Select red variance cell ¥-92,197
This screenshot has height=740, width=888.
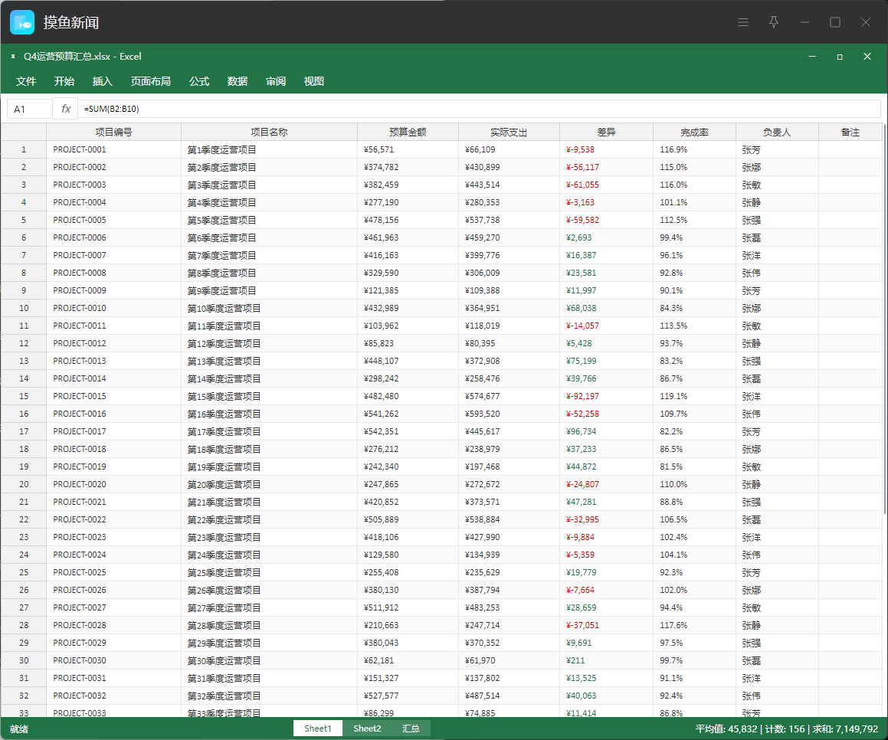[607, 396]
